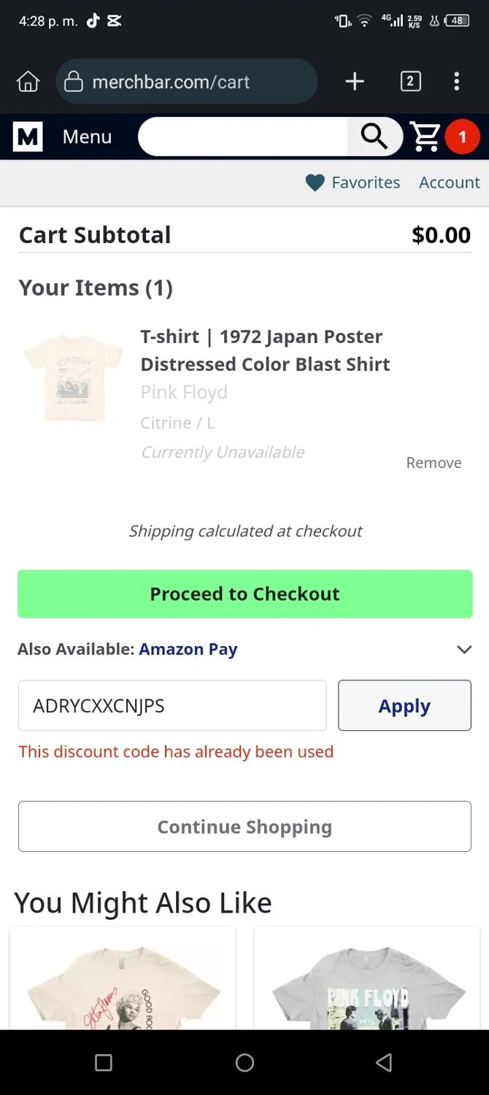Remove the Pink Floyd T-shirt from cart
The width and height of the screenshot is (489, 1095).
pyautogui.click(x=434, y=463)
